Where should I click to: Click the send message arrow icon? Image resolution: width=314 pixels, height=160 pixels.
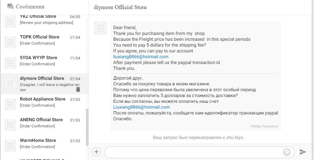[x=303, y=152]
